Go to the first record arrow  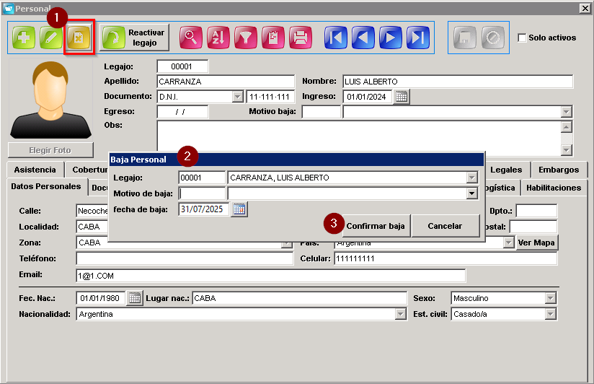(336, 38)
